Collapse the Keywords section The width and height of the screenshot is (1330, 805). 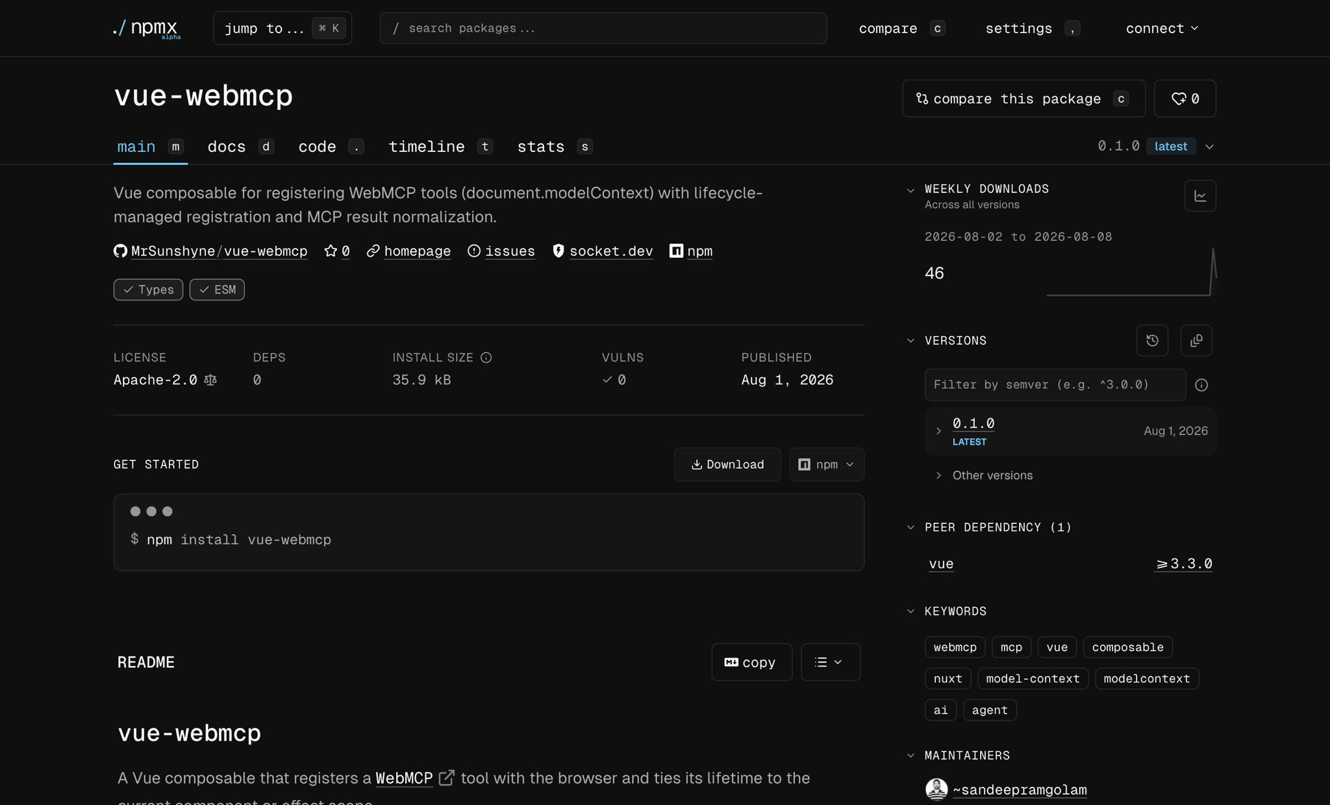[910, 612]
